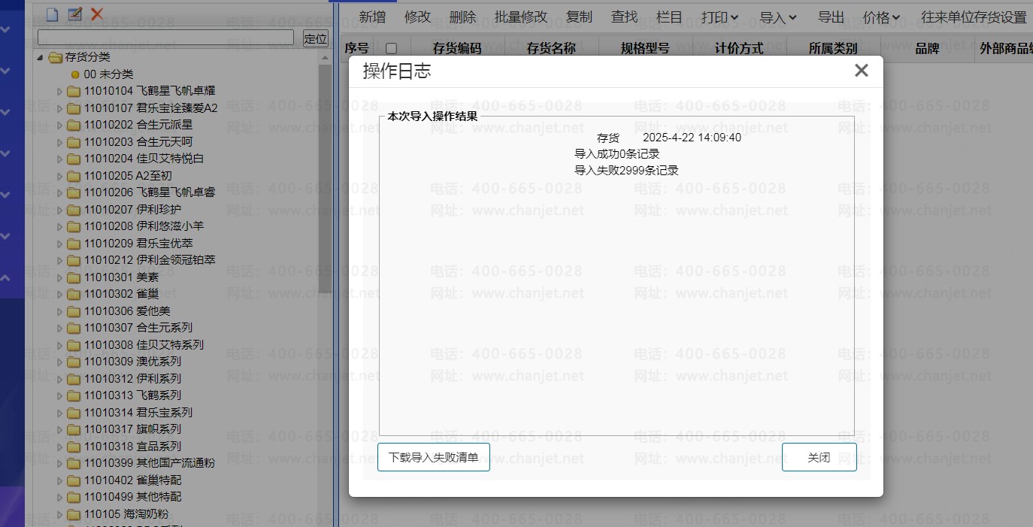The image size is (1033, 527).
Task: Click folder icon for 110105 海淘奶粉
Action: point(73,515)
